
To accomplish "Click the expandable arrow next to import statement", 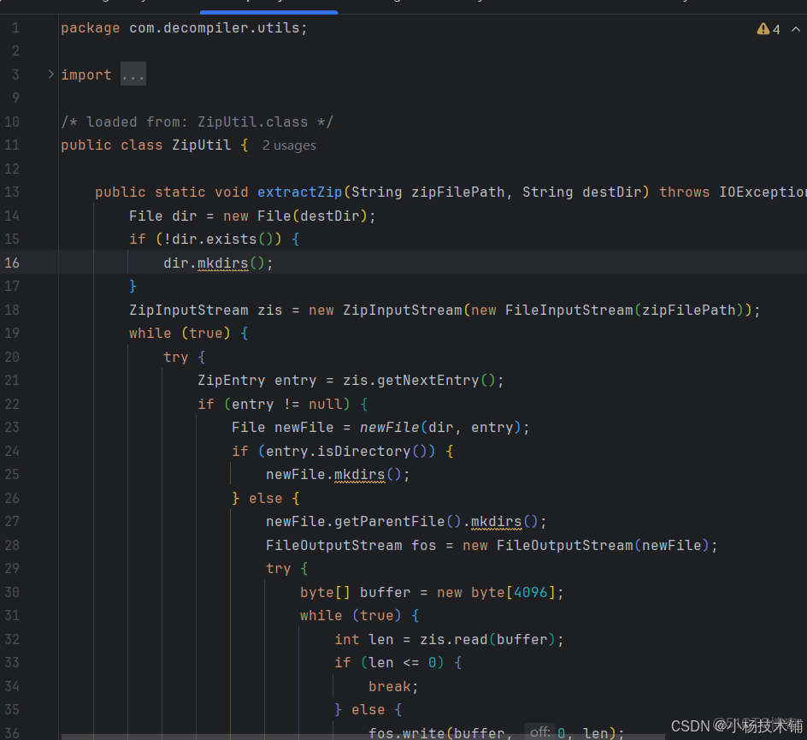I will (50, 74).
